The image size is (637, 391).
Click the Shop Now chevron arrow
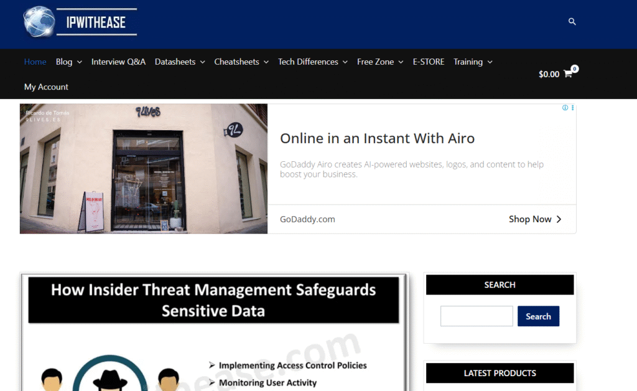click(x=559, y=219)
